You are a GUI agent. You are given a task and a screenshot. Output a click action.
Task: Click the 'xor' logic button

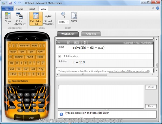26,69
